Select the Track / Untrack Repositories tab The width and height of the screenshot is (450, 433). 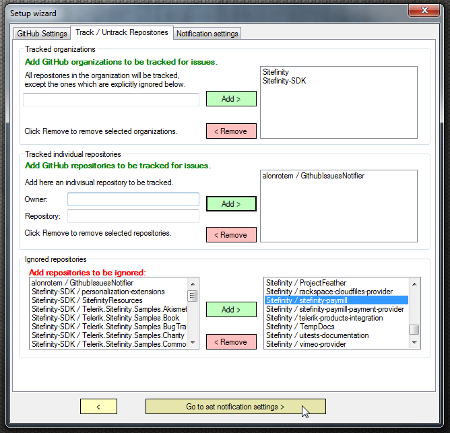122,32
